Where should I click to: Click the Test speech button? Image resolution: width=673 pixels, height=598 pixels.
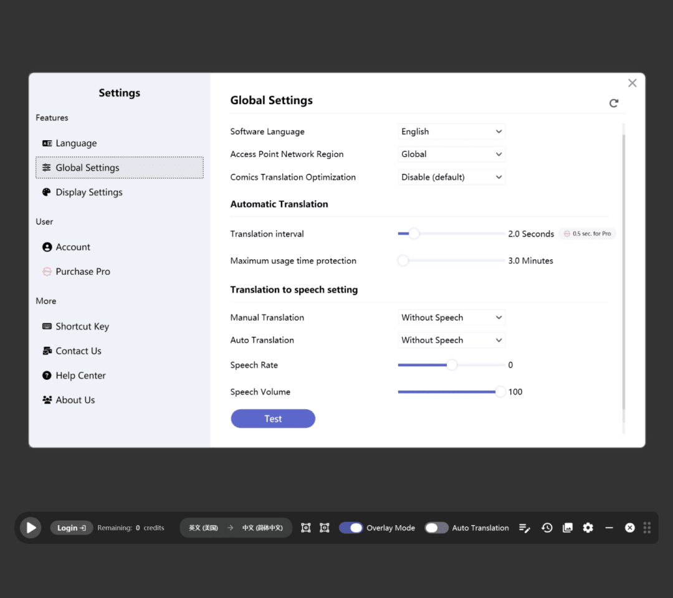273,419
